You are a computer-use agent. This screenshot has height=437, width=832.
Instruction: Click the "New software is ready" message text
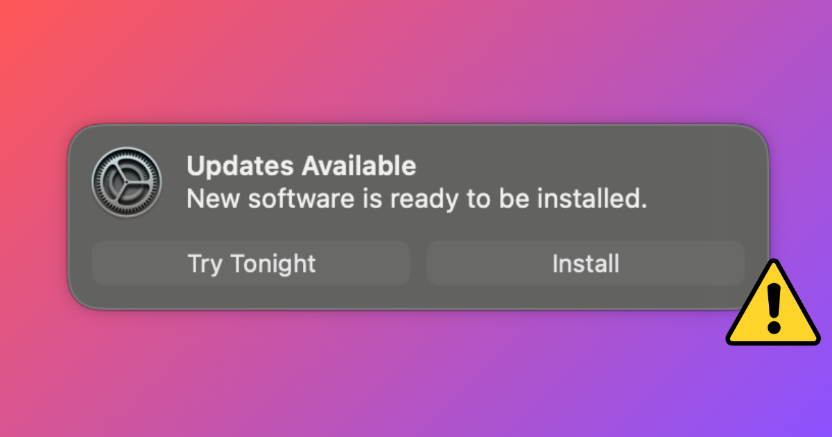click(x=417, y=200)
